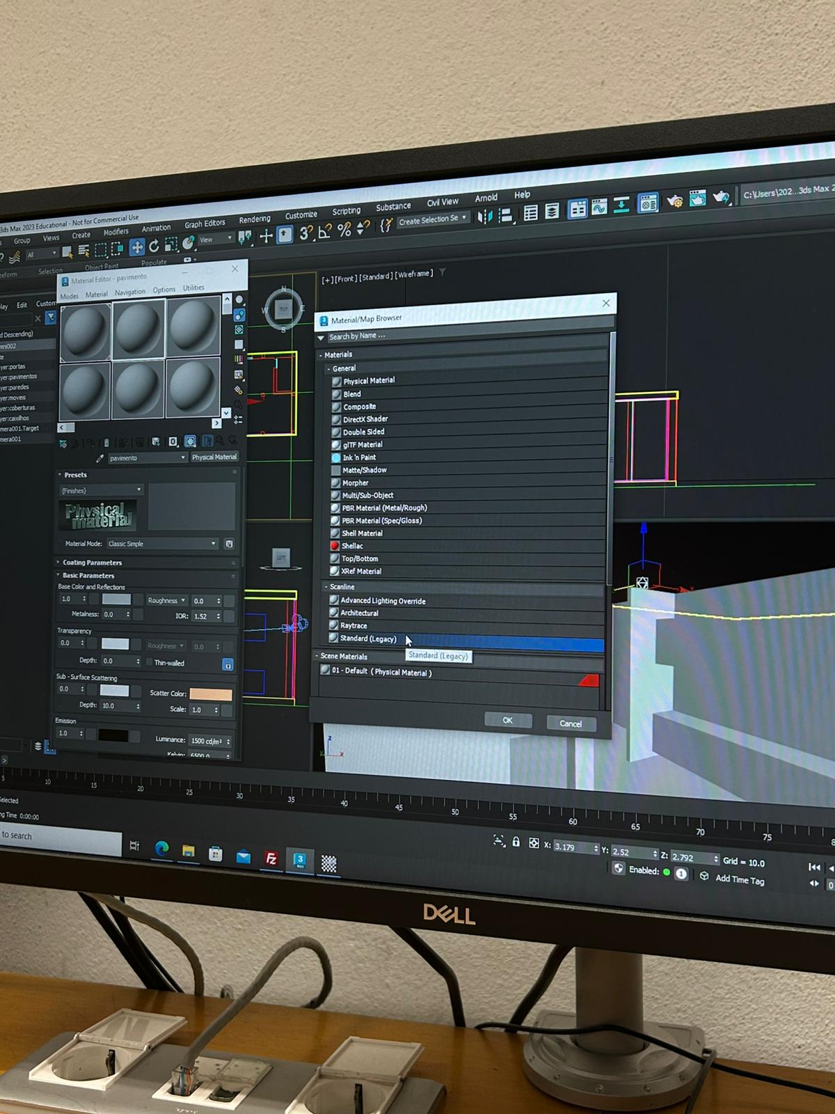Open the Rendered Frame Window icon
835x1114 pixels.
(x=698, y=198)
